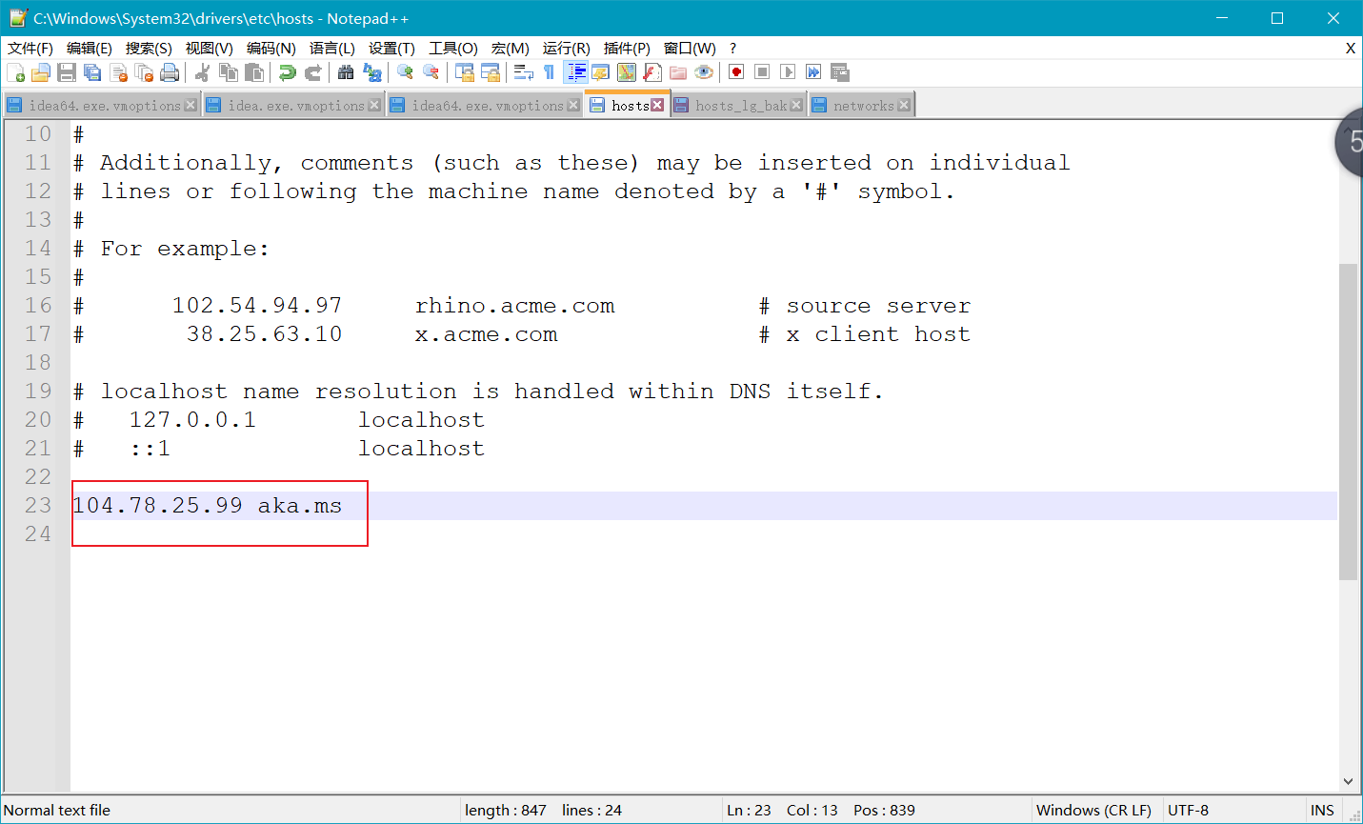Click the Save recorded macro icon

[x=839, y=72]
